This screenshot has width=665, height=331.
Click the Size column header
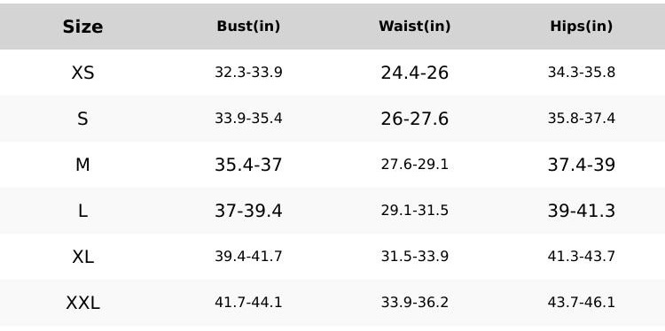[x=82, y=27]
